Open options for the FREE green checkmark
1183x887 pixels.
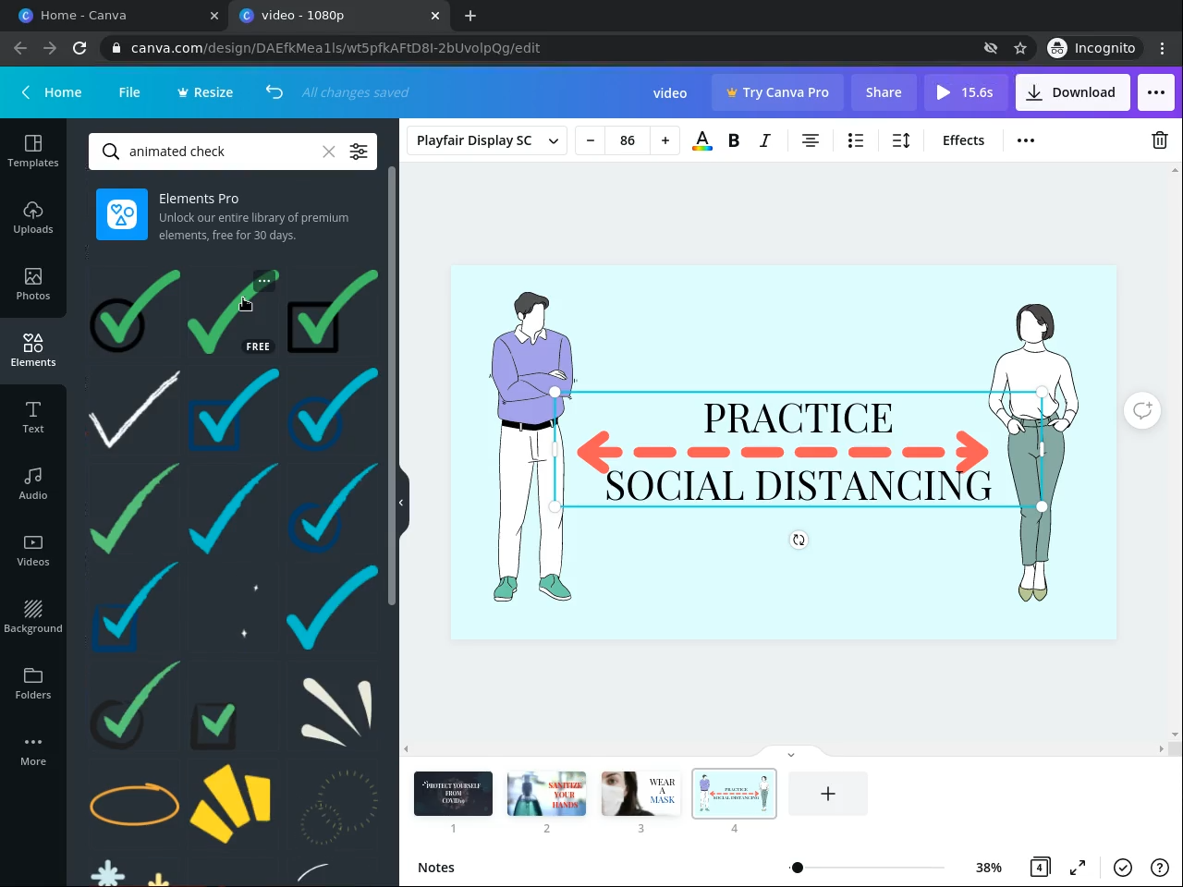(264, 280)
